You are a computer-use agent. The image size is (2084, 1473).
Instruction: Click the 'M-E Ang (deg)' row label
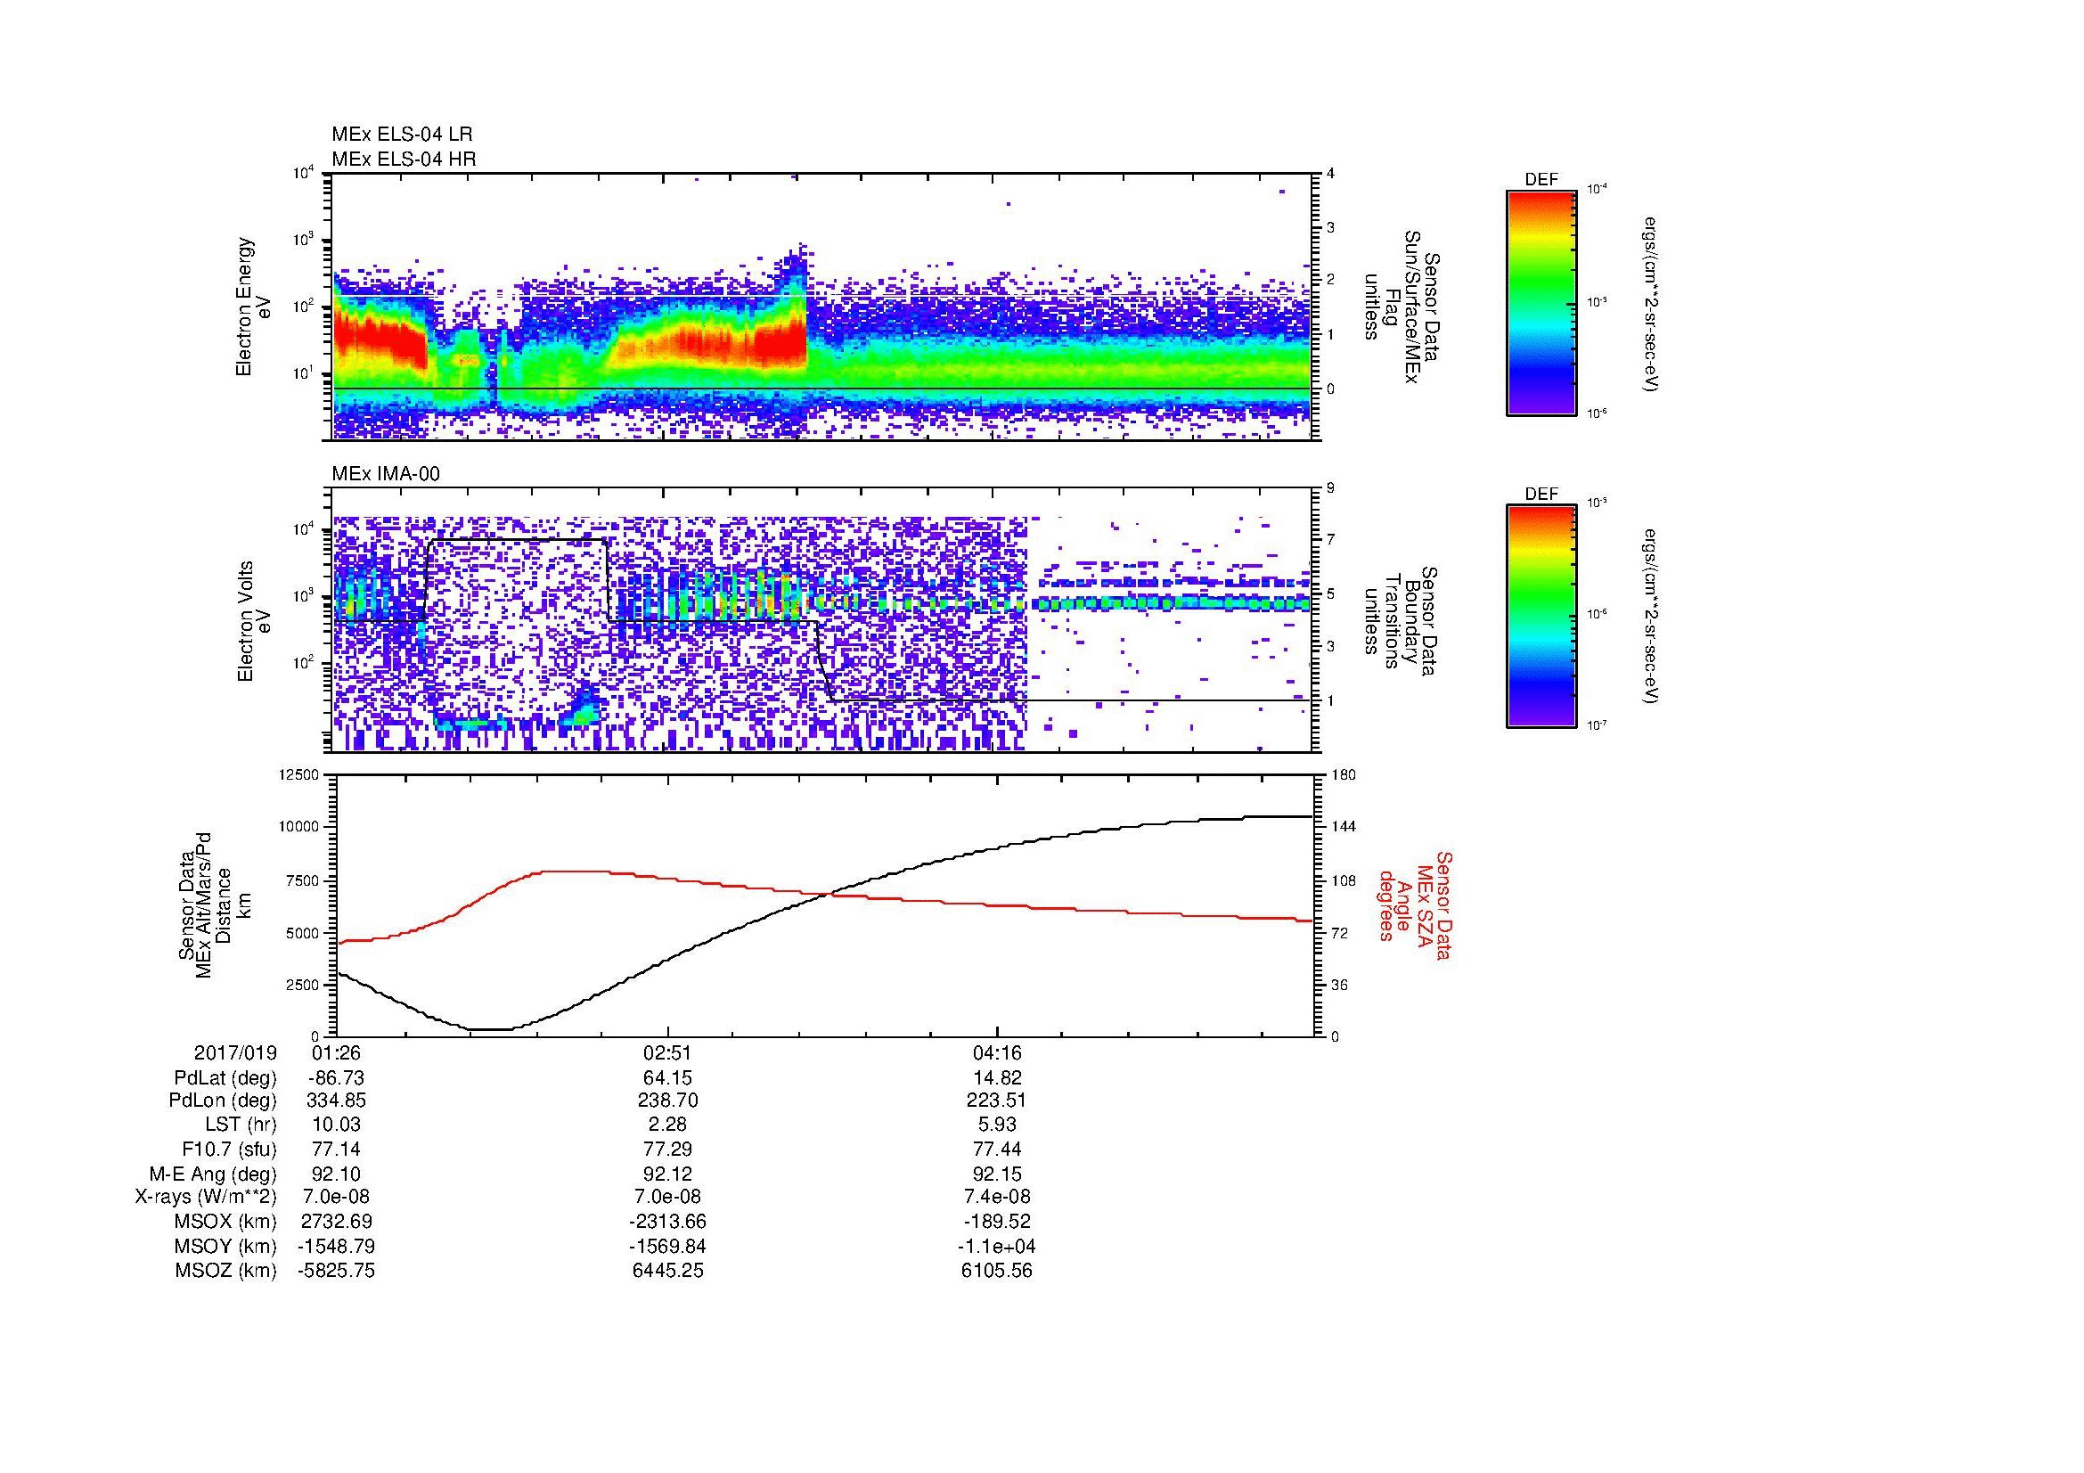pos(212,1174)
